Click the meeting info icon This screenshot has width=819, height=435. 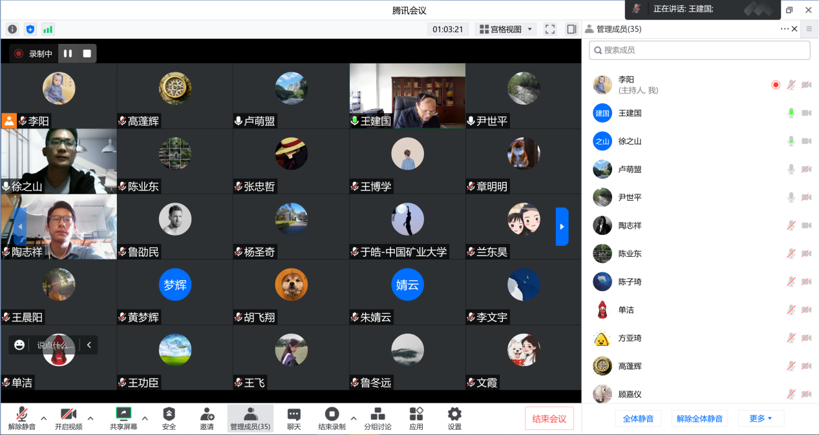pos(12,29)
